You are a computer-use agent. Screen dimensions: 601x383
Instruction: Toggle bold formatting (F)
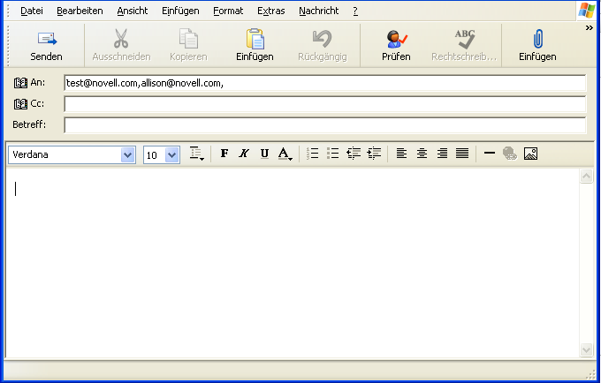click(224, 154)
